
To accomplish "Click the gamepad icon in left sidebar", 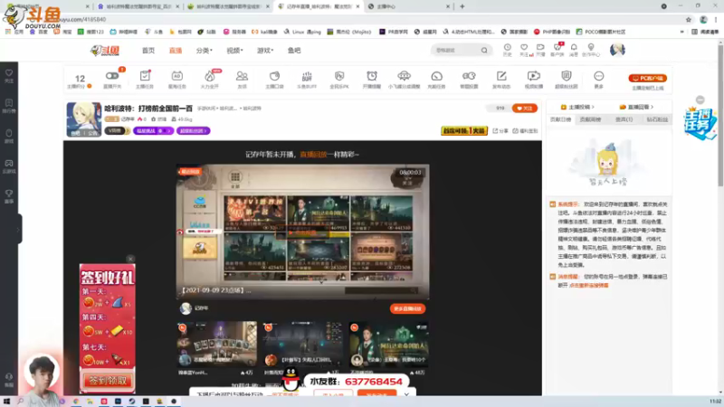I will click(x=9, y=166).
